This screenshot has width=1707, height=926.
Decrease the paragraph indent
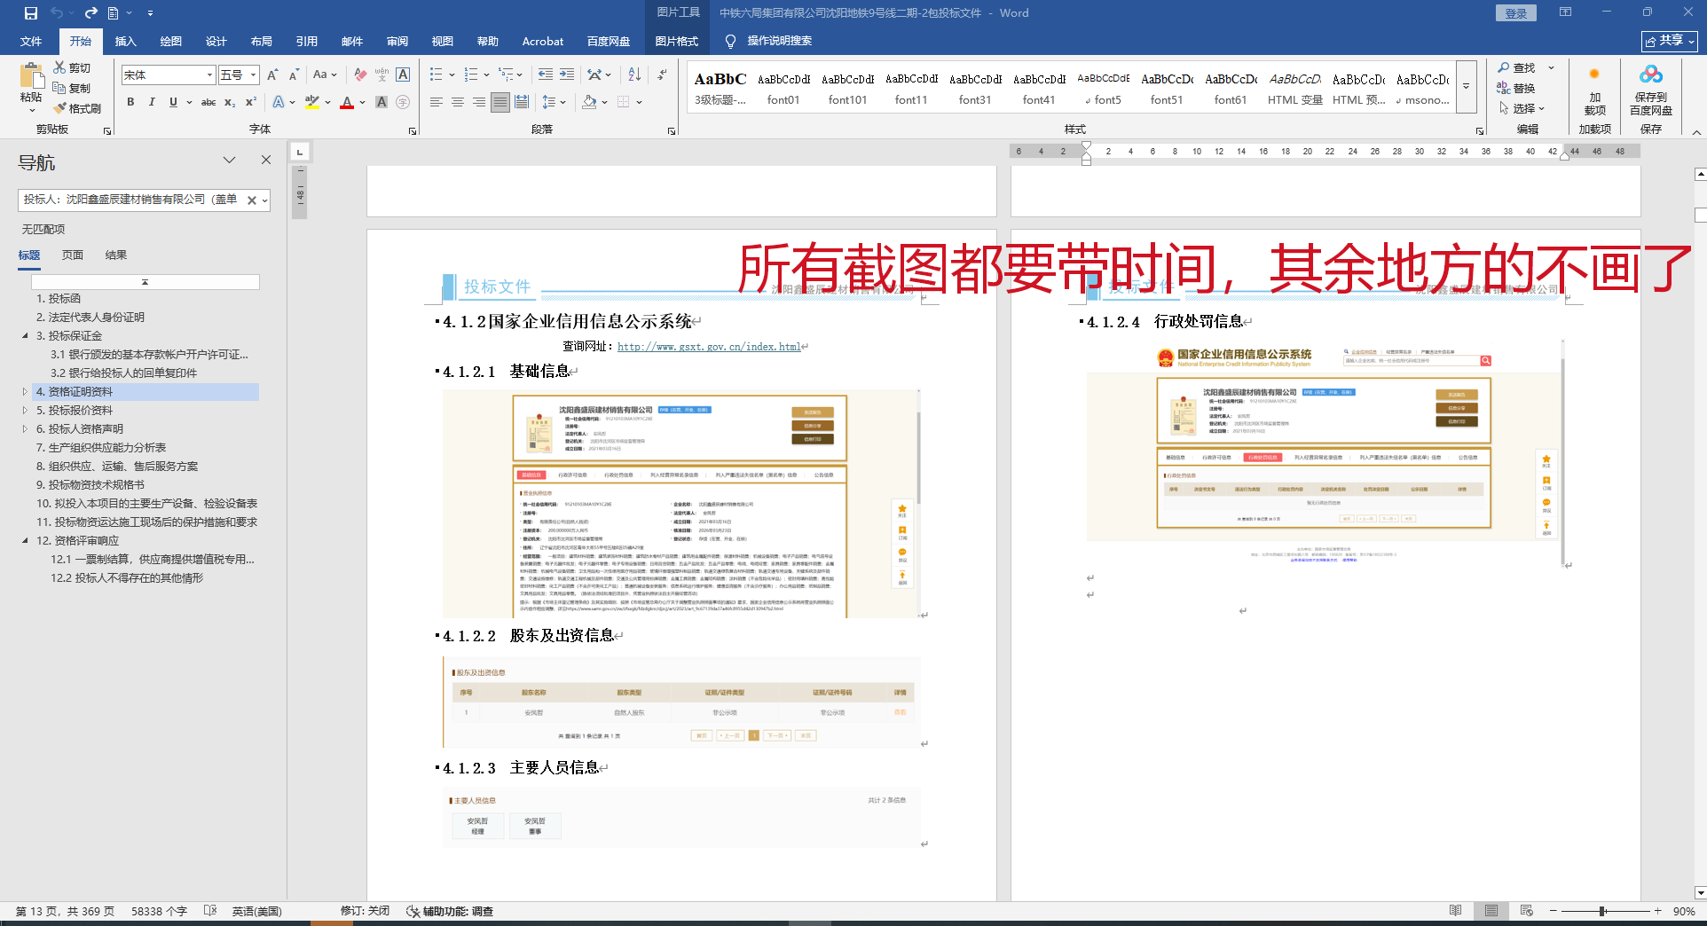coord(545,75)
